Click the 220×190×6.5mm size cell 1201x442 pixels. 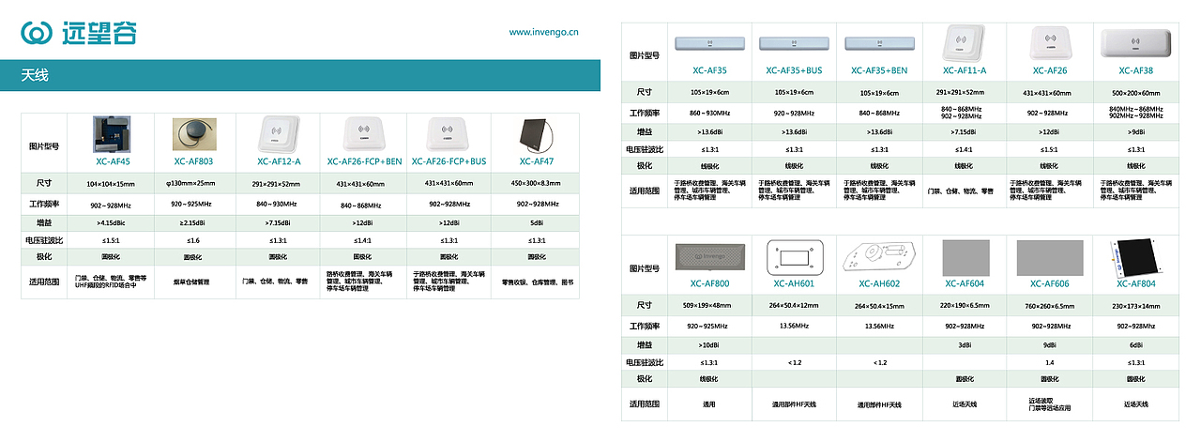coord(965,305)
